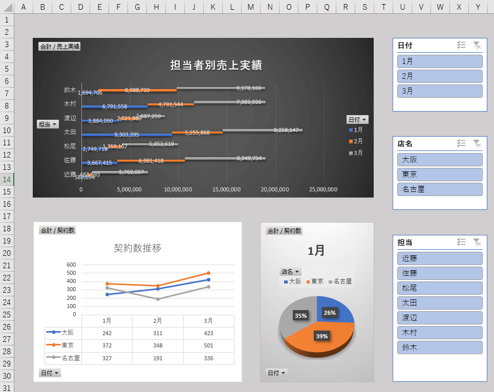Clear filter icon in 店名 slicer

tap(477, 143)
